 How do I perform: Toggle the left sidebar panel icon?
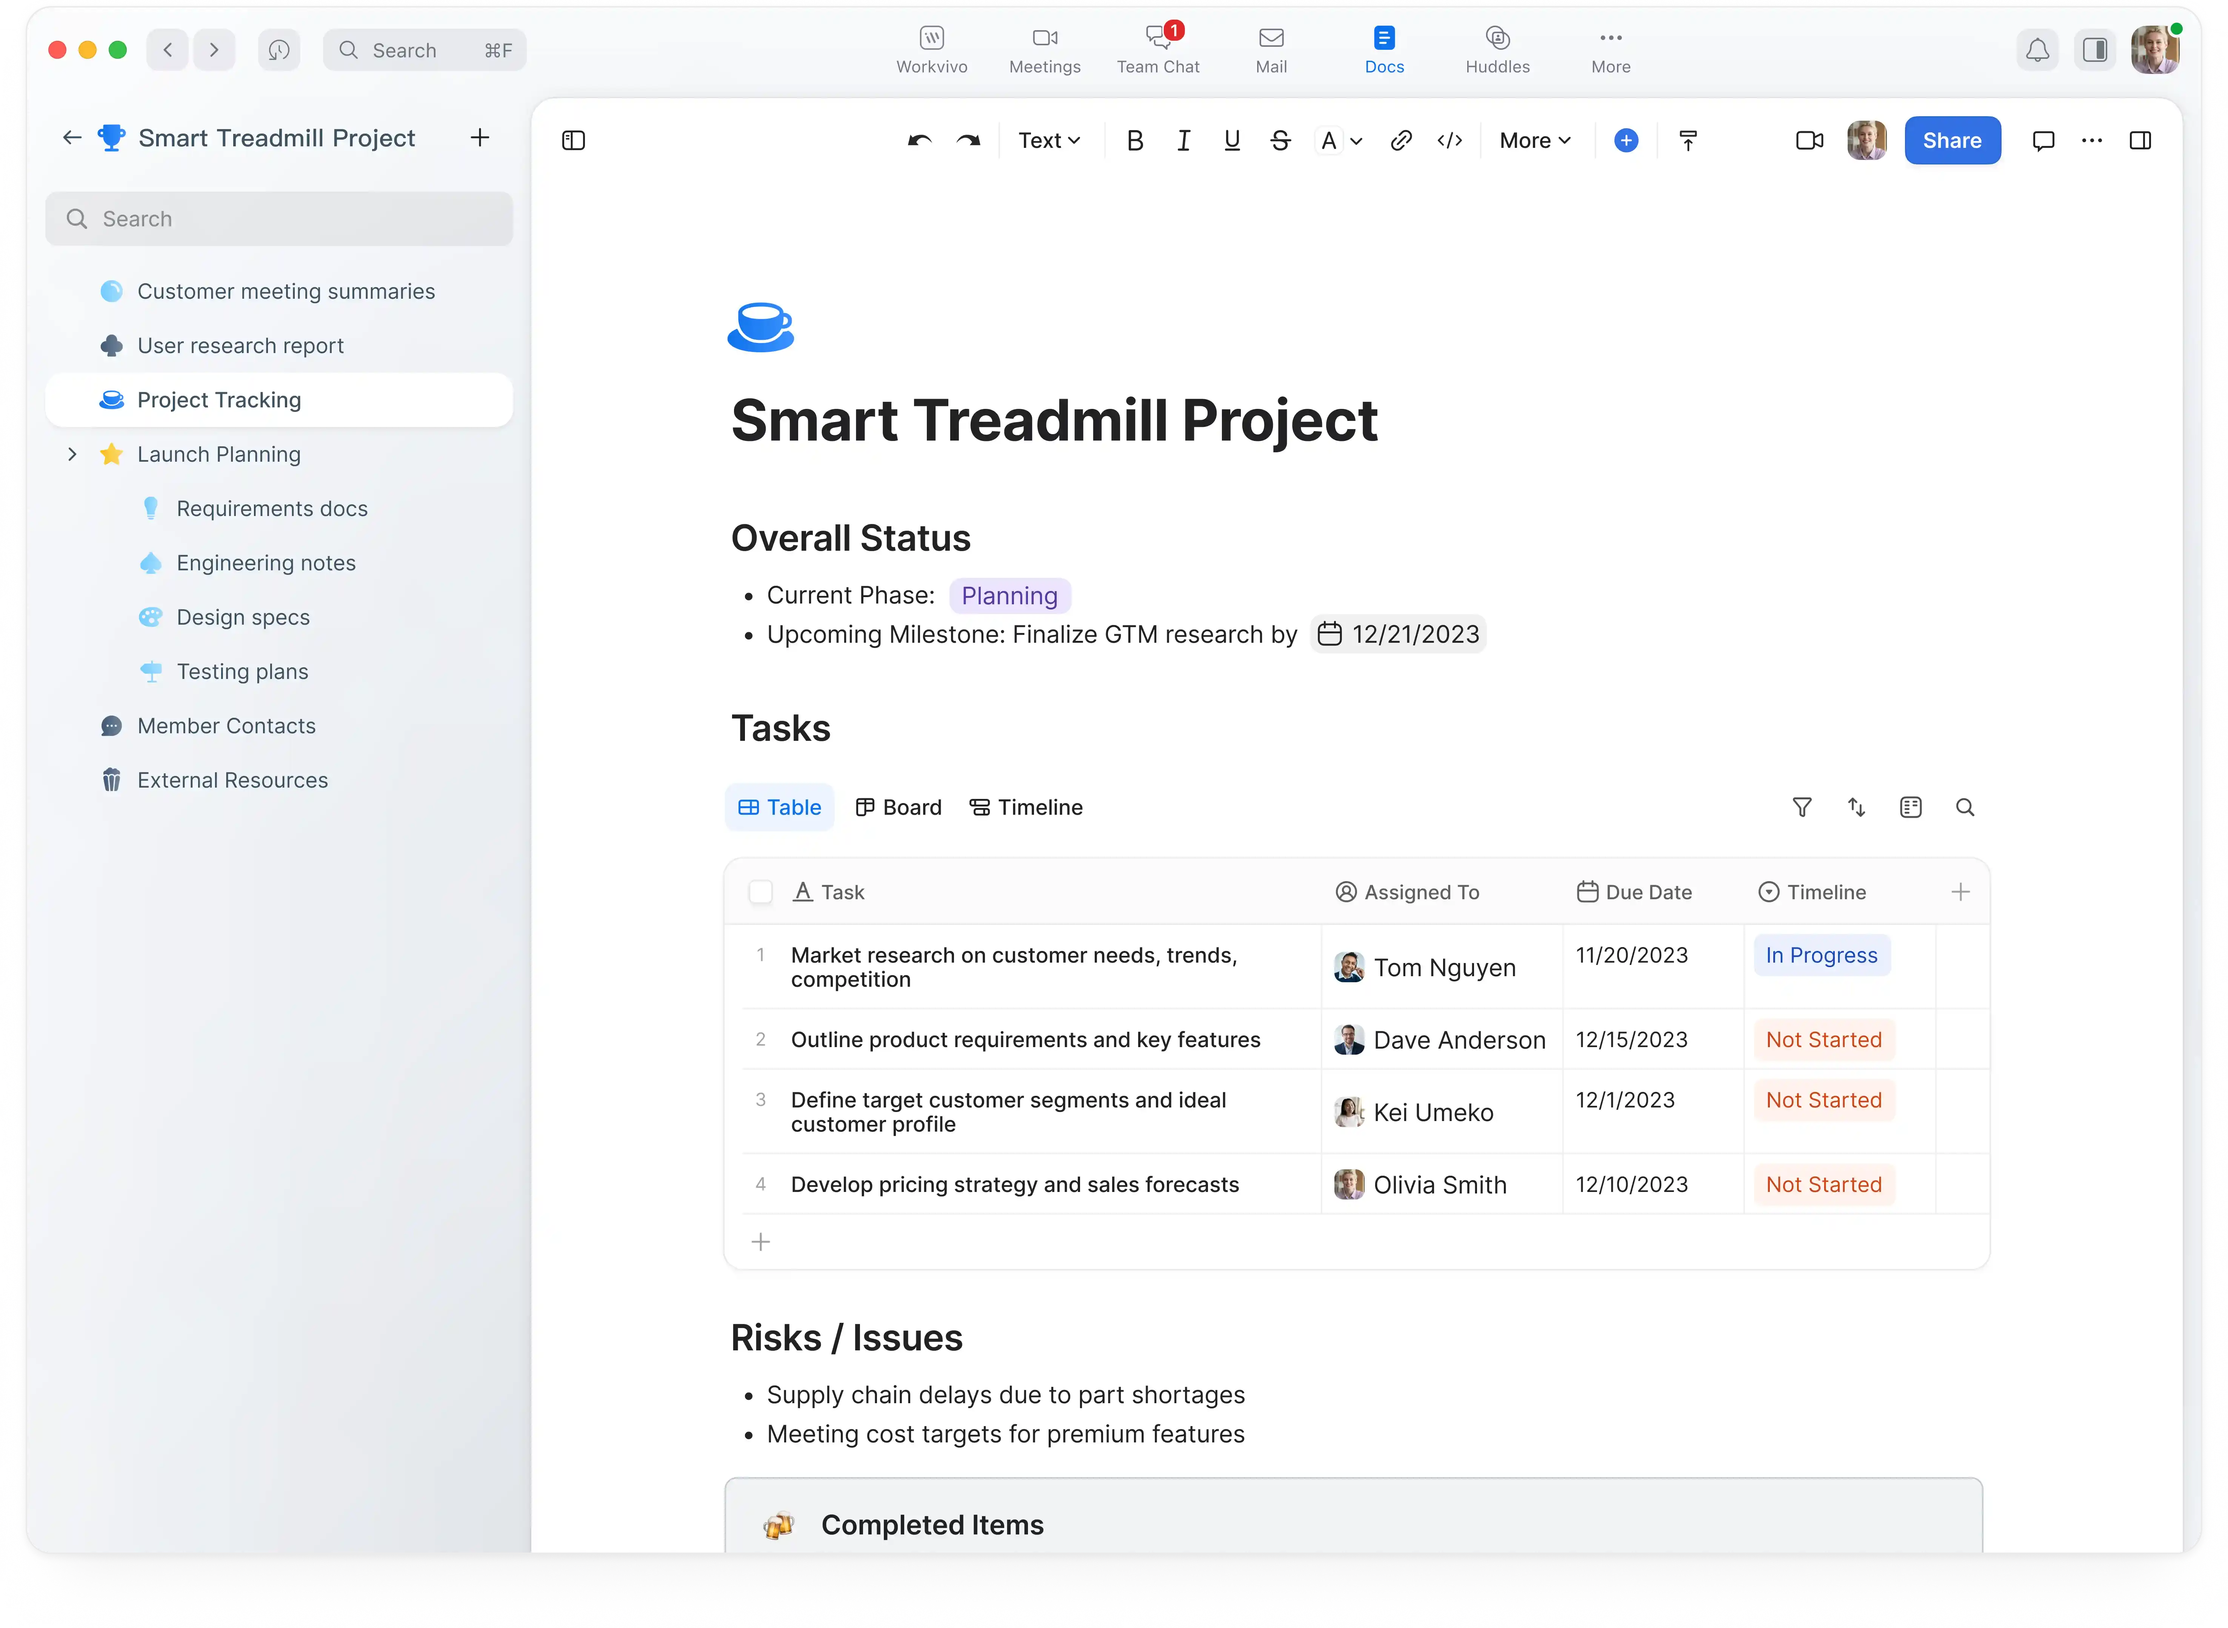[573, 140]
